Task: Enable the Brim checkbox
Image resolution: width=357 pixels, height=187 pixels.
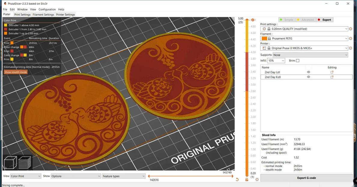Action: click(x=298, y=61)
